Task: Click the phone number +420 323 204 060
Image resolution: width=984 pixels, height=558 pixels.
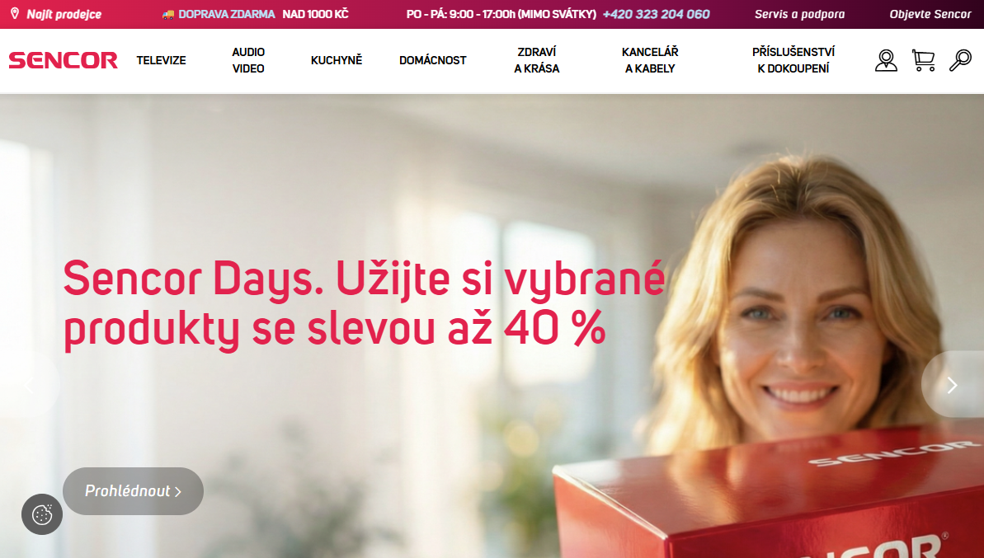Action: (656, 14)
